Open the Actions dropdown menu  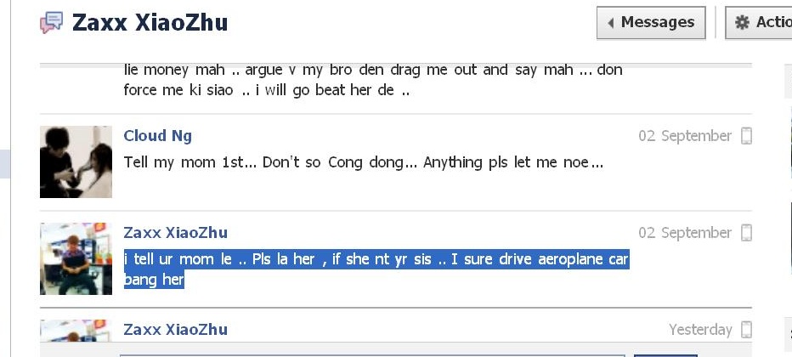click(759, 23)
